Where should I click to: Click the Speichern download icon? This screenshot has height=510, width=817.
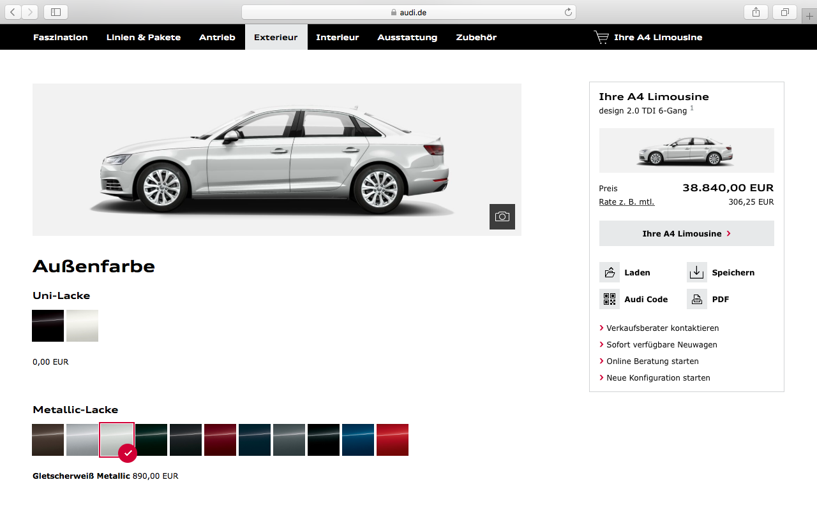[697, 272]
